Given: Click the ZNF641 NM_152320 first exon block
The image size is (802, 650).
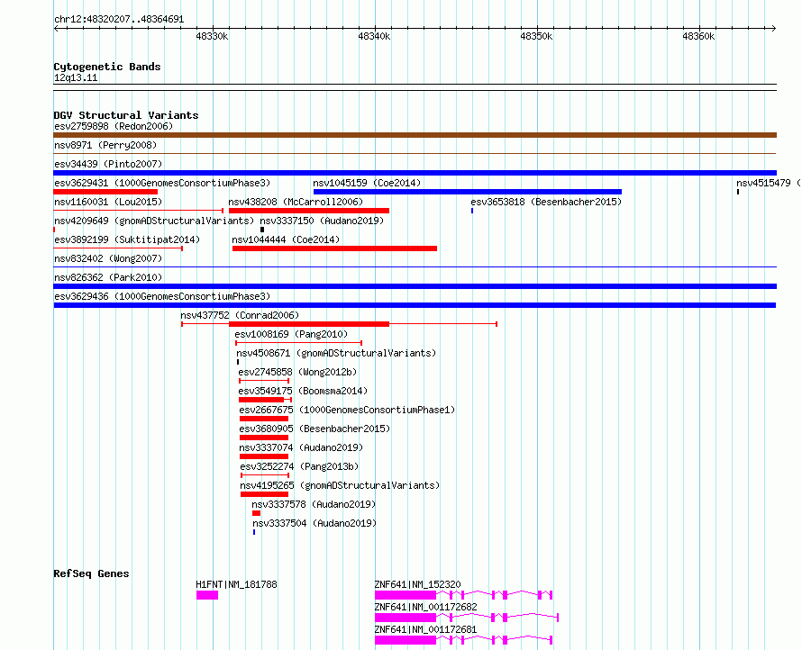Looking at the screenshot, I should tap(406, 595).
